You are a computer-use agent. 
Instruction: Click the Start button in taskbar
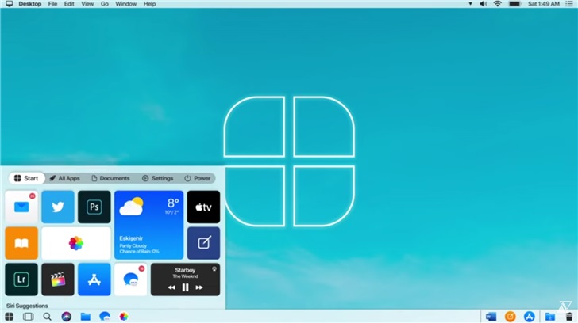10,317
